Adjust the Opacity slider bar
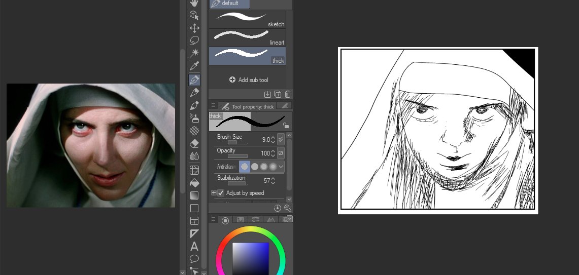 (237, 156)
